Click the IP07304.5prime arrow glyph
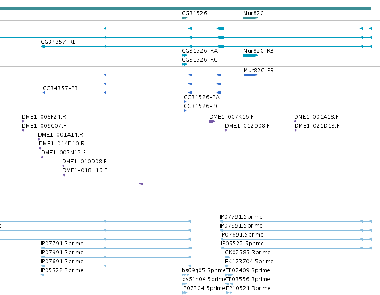This screenshot has width=380, height=295. coord(185,293)
